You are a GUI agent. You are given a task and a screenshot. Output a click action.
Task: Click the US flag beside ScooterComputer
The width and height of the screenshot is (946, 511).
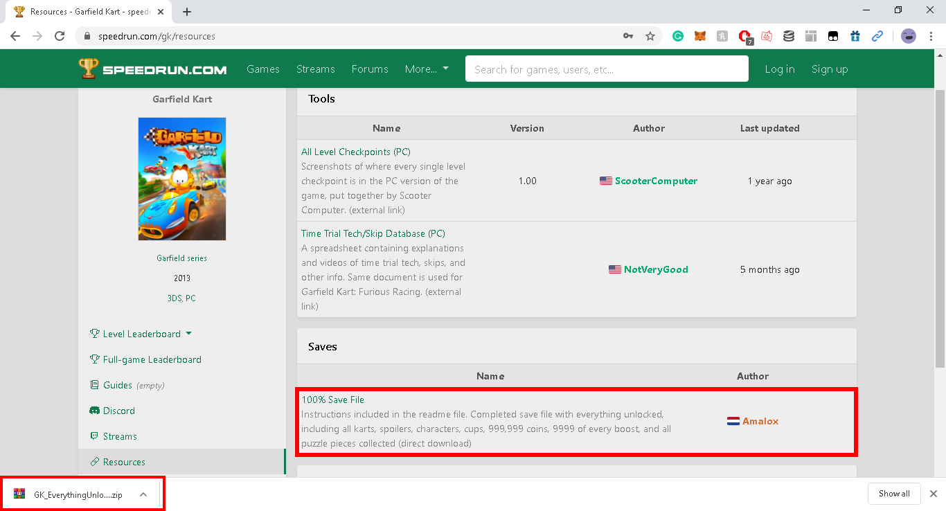coord(606,181)
